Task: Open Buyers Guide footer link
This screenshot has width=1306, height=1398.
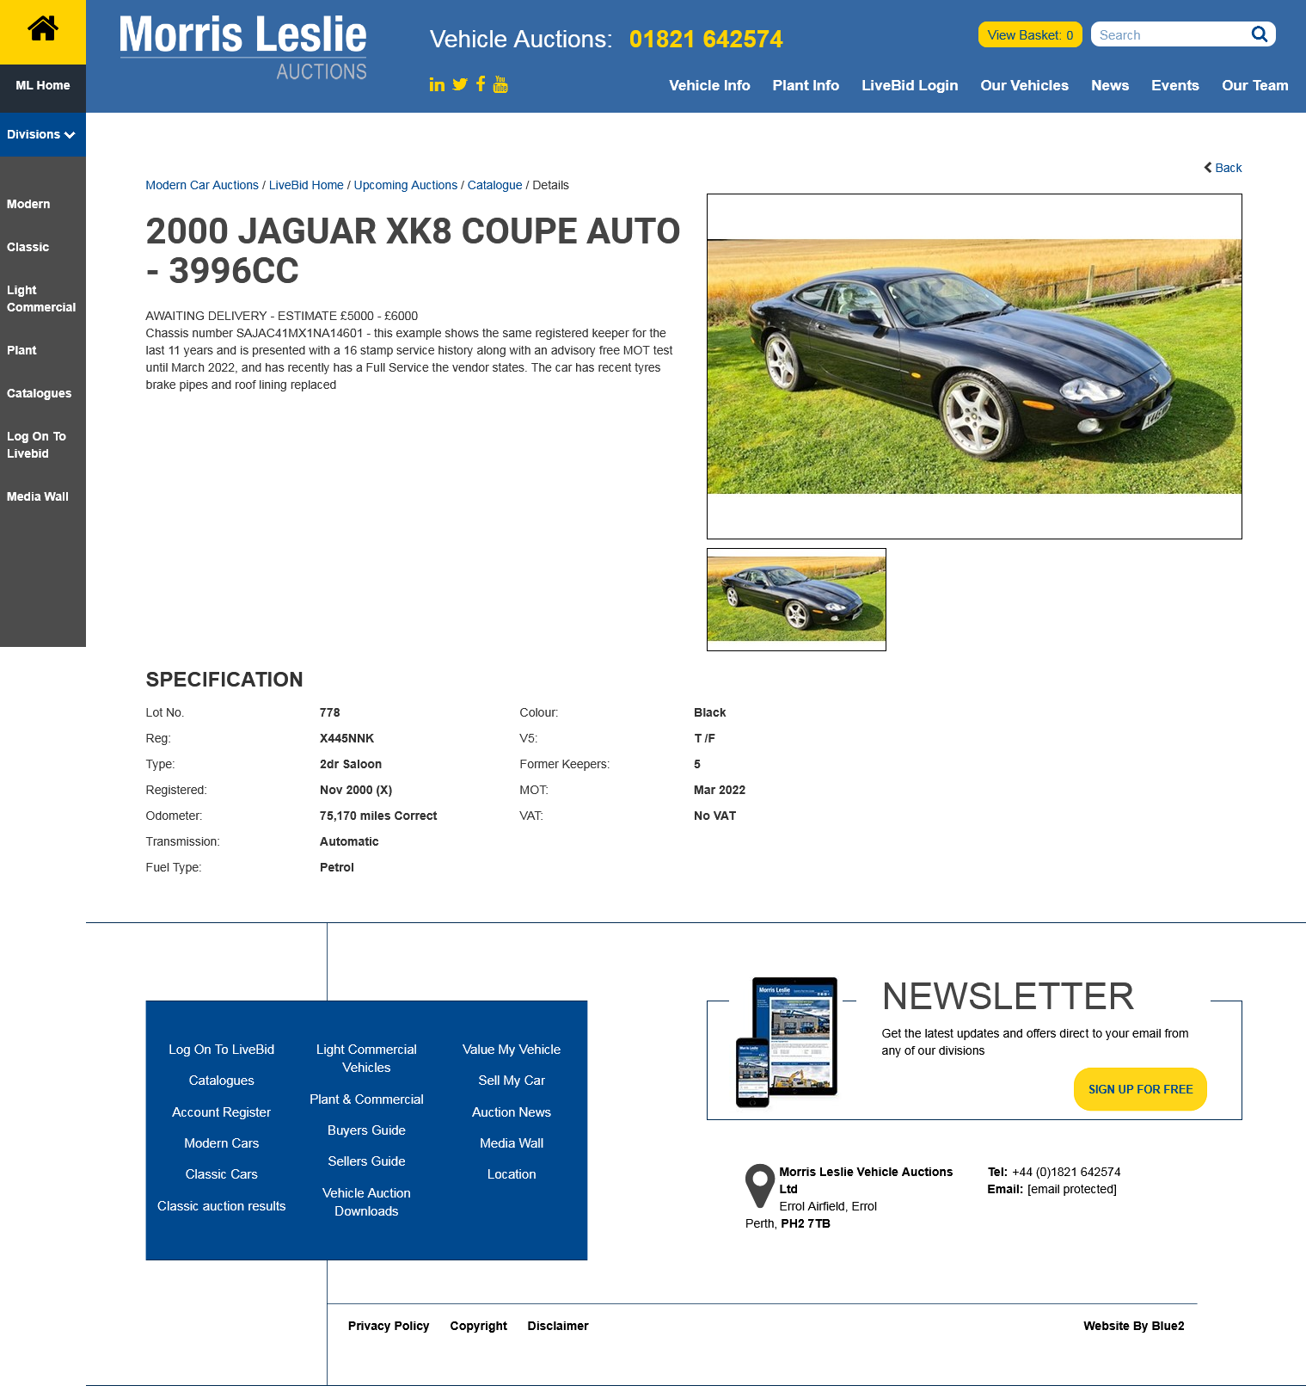Action: (366, 1130)
